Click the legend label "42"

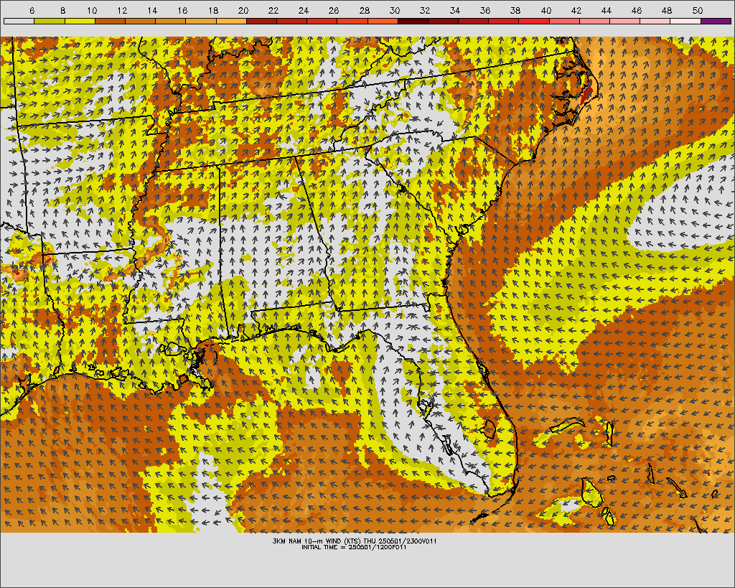coord(576,10)
